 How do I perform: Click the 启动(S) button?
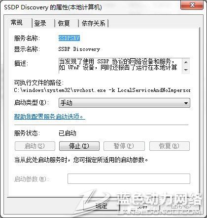click(35, 146)
